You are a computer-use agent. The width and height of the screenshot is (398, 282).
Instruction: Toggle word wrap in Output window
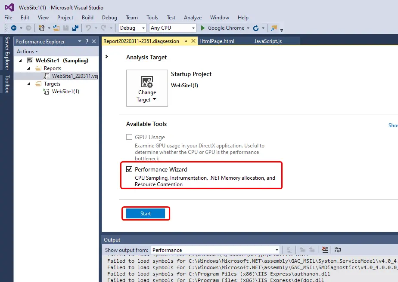(338, 250)
